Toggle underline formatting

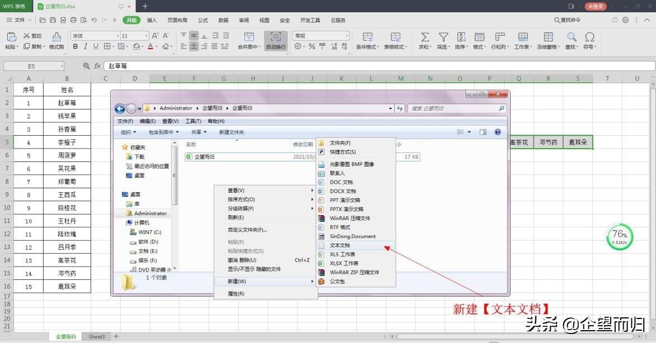click(96, 46)
